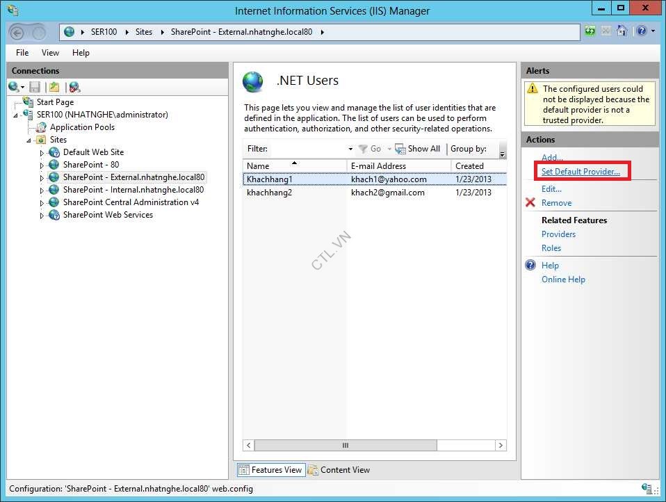Click Show All in the filter bar
Screen dimensions: 666x502
423,149
